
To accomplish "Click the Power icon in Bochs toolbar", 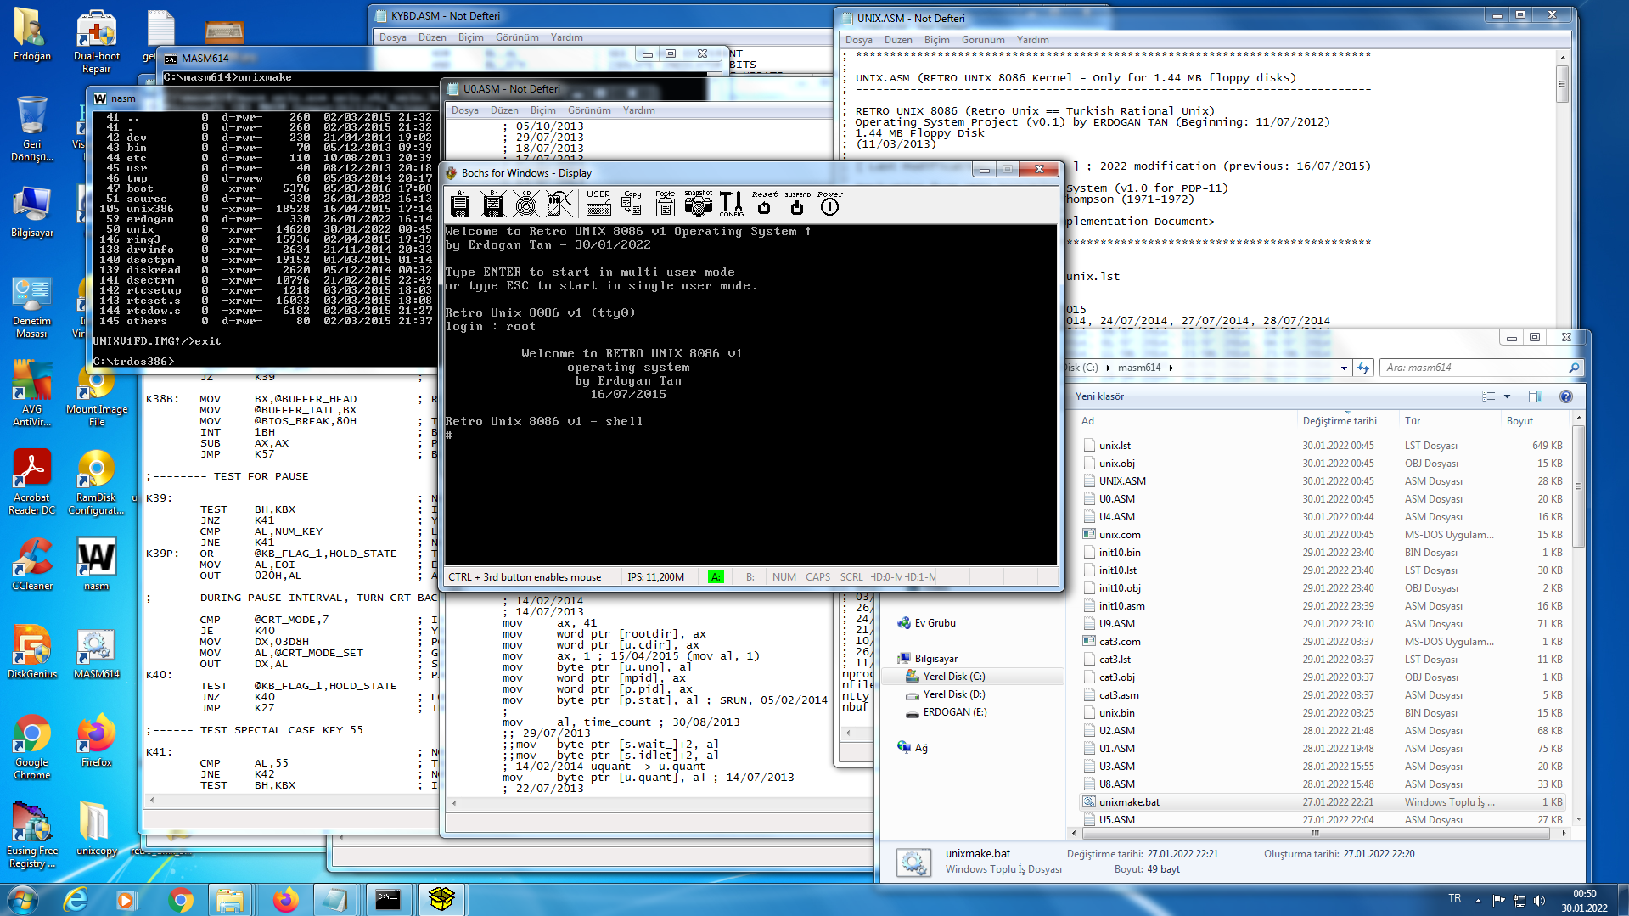I will pos(830,203).
